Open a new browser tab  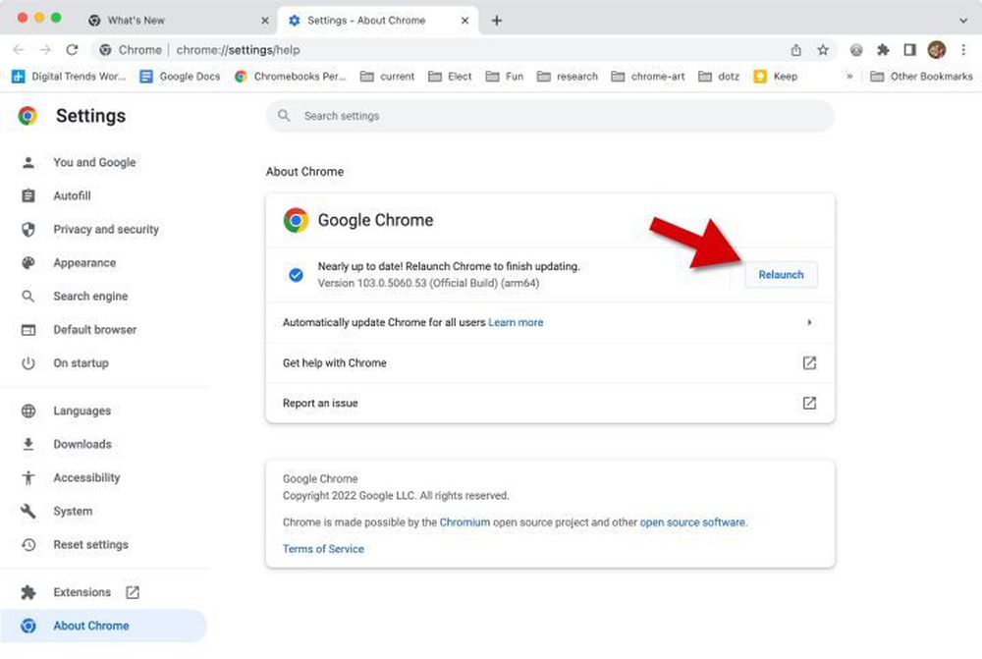(x=497, y=19)
